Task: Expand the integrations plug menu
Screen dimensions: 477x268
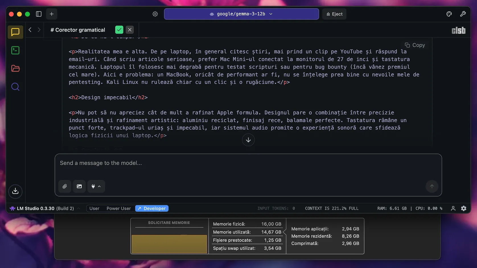Action: (x=96, y=186)
